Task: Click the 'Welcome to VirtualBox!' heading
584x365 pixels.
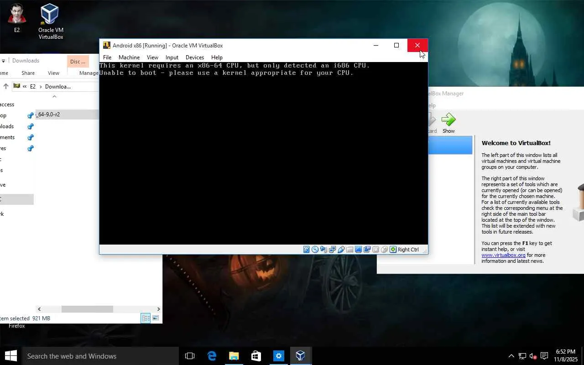Action: click(516, 143)
